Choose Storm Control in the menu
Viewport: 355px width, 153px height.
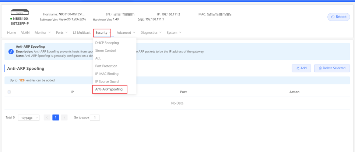click(105, 51)
